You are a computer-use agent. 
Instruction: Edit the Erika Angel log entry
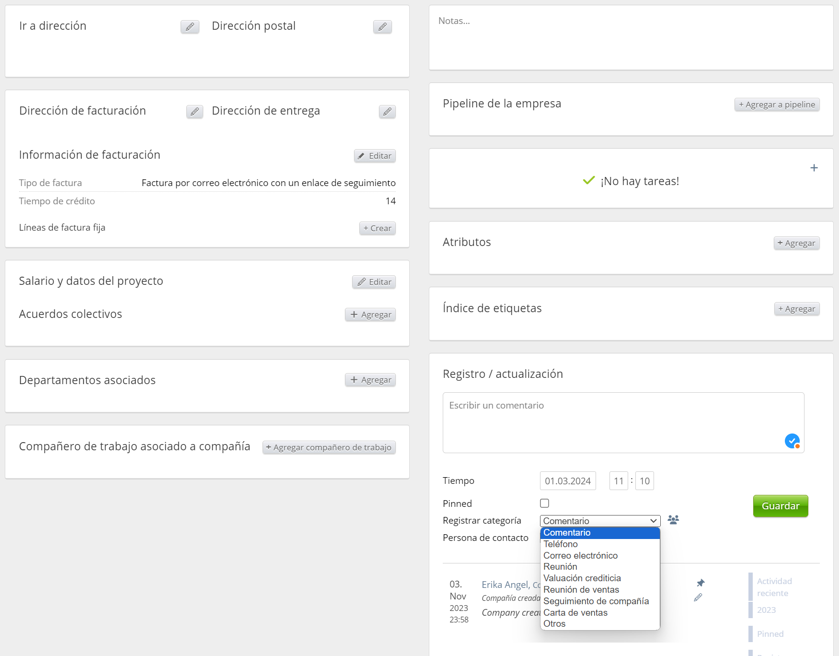(698, 597)
